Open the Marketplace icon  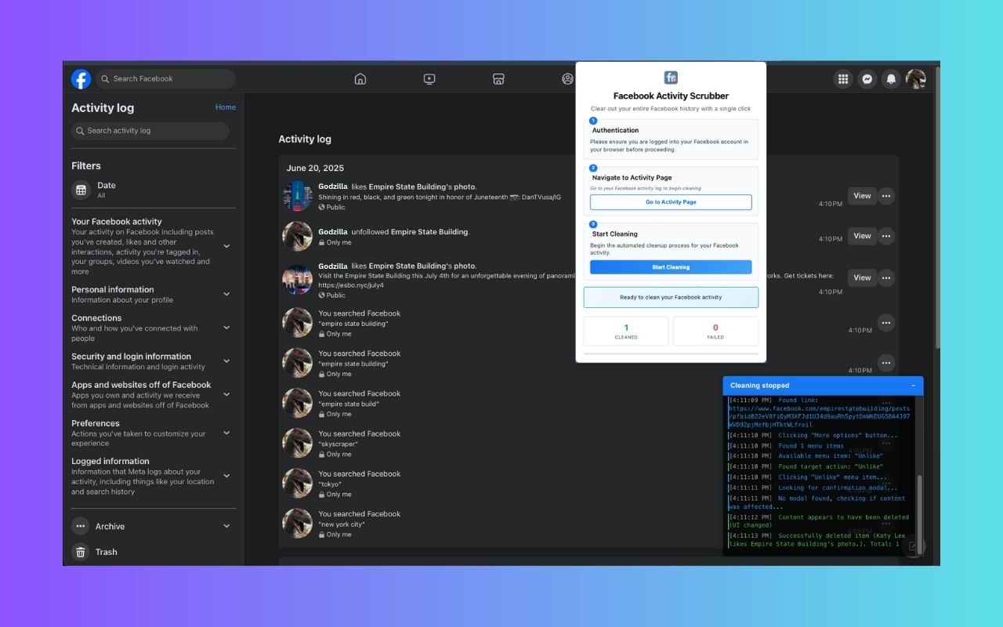[x=498, y=78]
